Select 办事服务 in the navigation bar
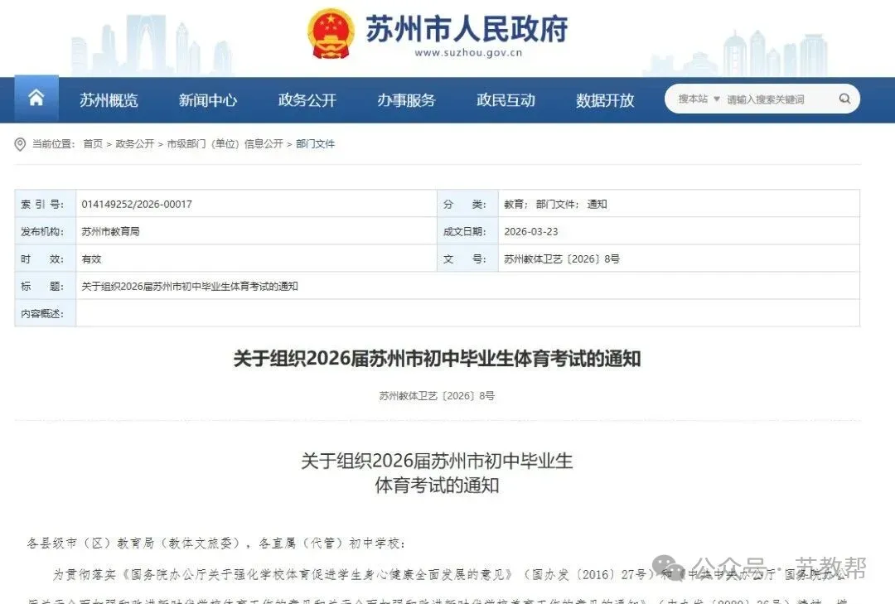Screen dimensions: 895x604 406,100
